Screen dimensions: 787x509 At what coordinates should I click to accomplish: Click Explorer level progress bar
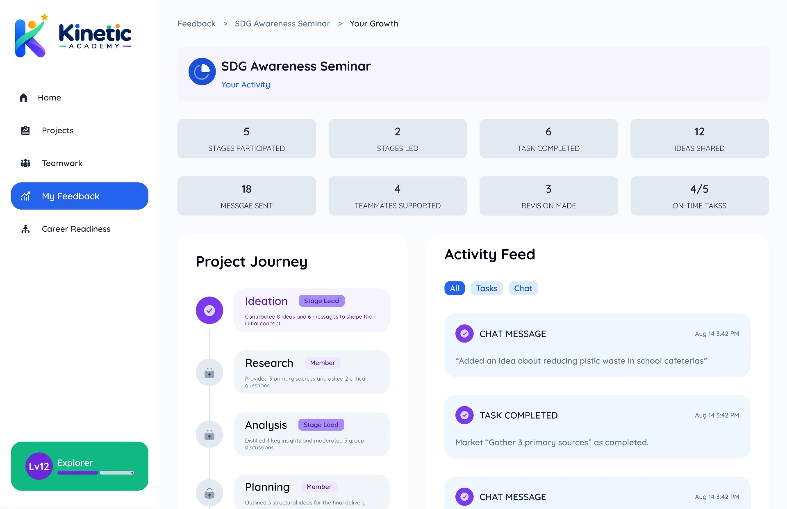click(x=96, y=473)
